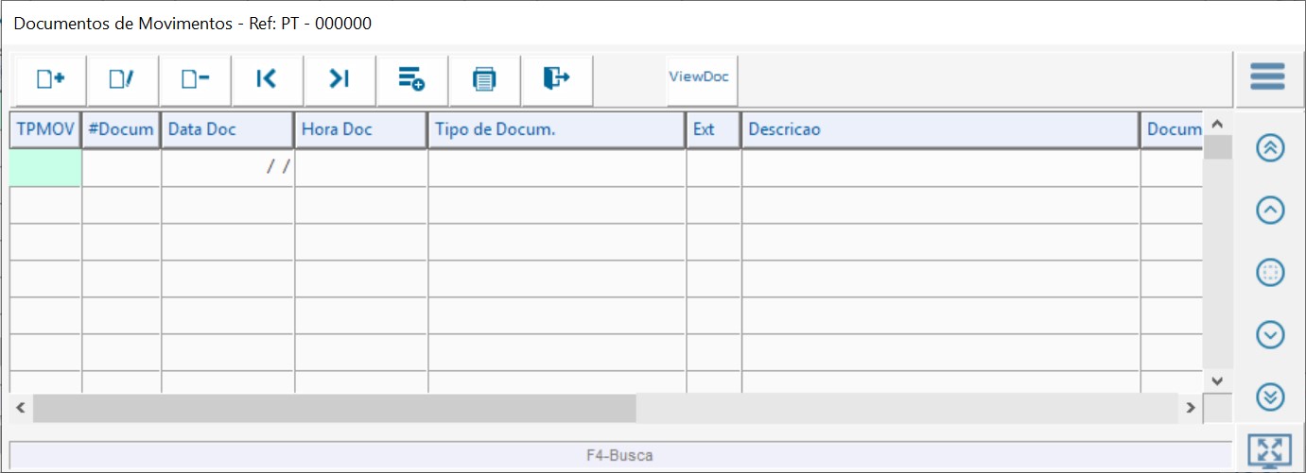This screenshot has width=1306, height=473.
Task: Click the add list item icon
Action: [411, 80]
